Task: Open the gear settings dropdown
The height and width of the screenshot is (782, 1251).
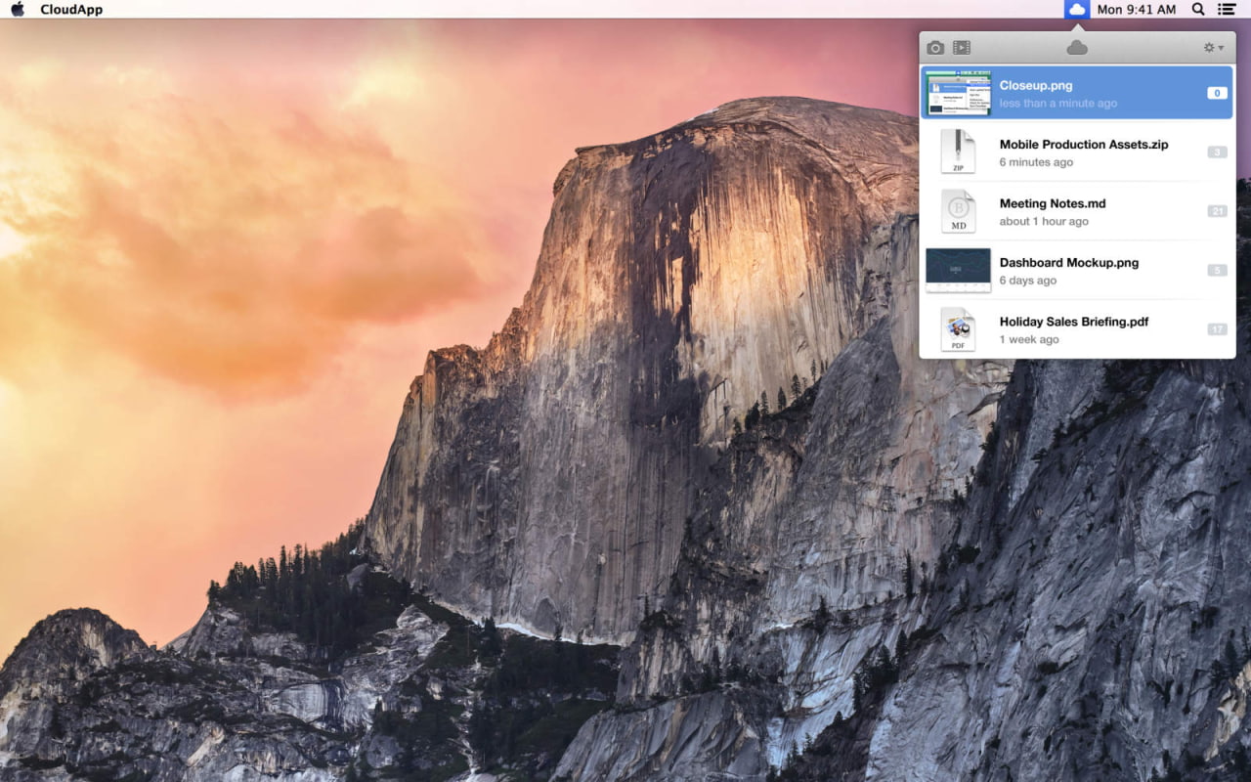Action: 1214,48
